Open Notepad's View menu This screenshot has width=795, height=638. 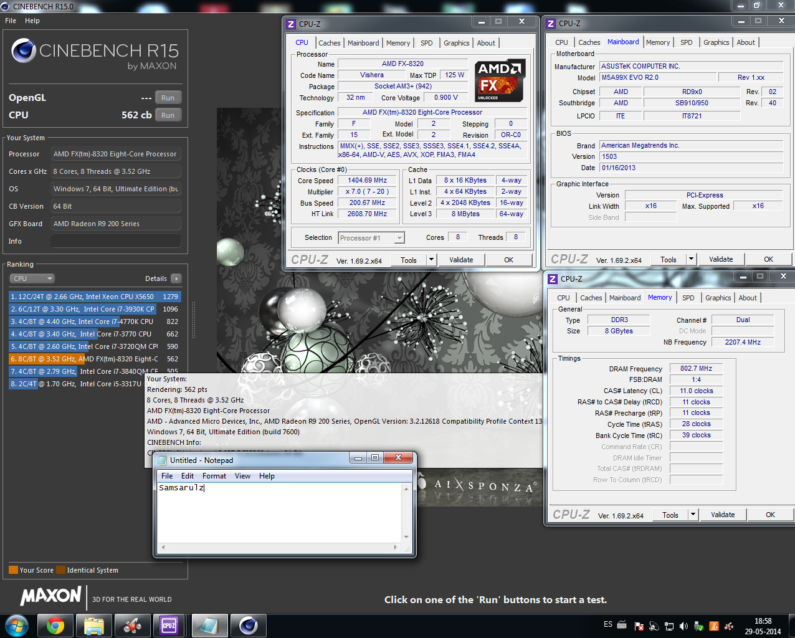pos(242,476)
